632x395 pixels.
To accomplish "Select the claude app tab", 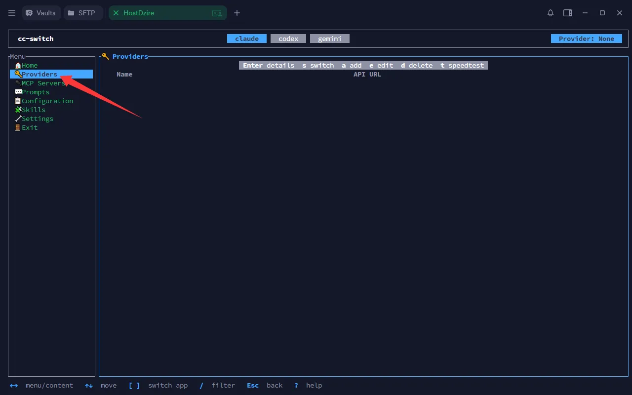I will 247,39.
